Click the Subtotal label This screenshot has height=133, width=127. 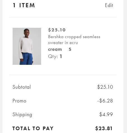(22, 87)
